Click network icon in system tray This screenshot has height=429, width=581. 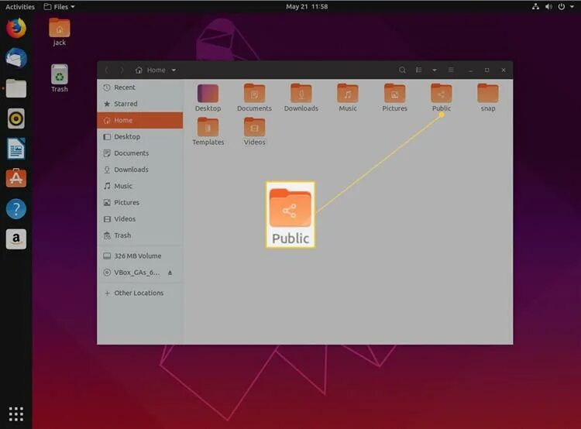pos(535,7)
